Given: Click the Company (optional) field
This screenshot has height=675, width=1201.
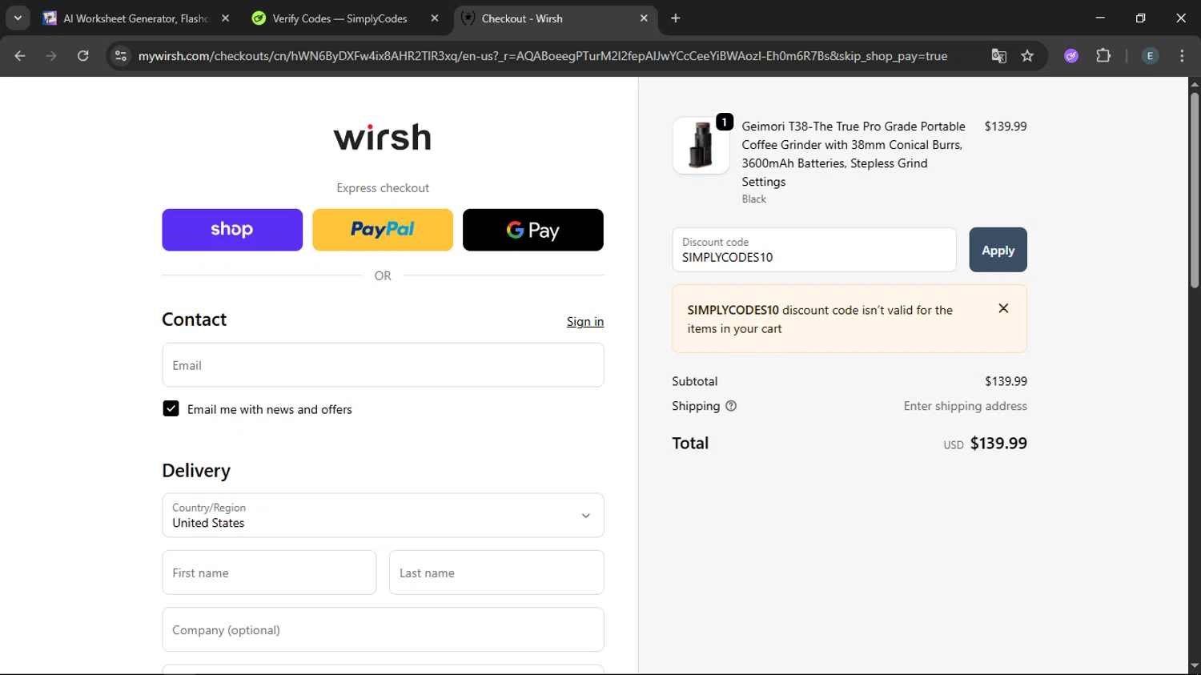Looking at the screenshot, I should [383, 629].
